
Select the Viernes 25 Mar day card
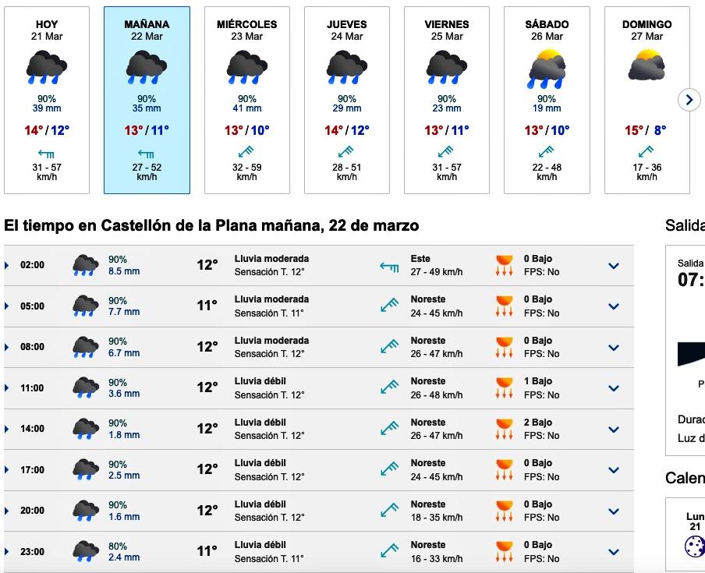click(447, 100)
